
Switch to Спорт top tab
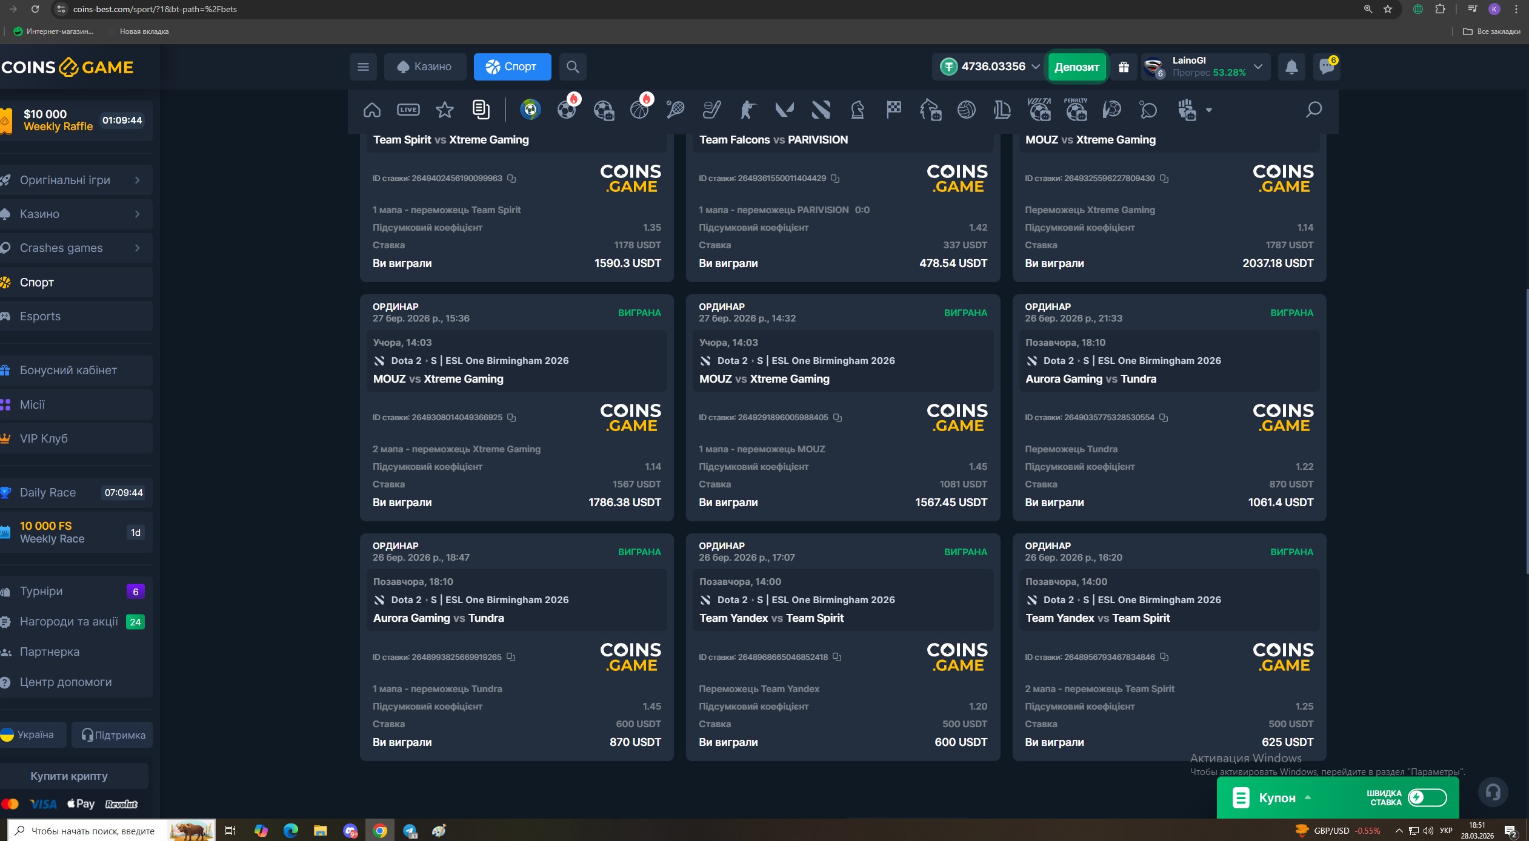point(512,67)
